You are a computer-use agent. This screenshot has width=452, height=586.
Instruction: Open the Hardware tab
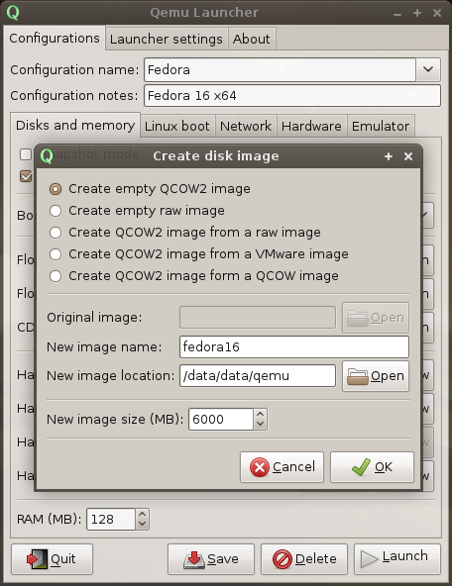click(x=311, y=126)
